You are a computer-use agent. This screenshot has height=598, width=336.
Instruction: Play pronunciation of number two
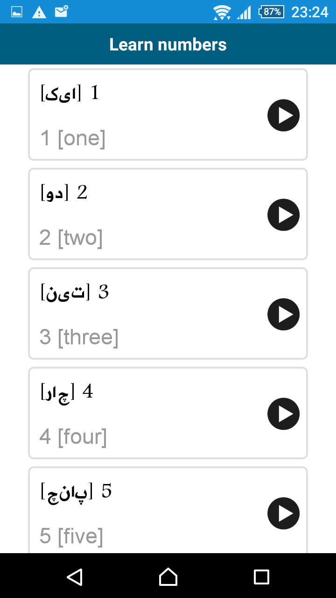click(283, 215)
